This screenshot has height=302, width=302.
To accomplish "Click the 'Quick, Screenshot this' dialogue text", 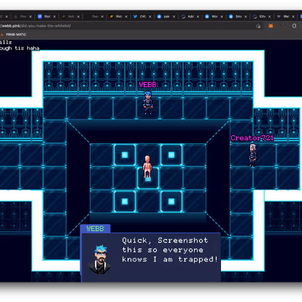I will (165, 245).
